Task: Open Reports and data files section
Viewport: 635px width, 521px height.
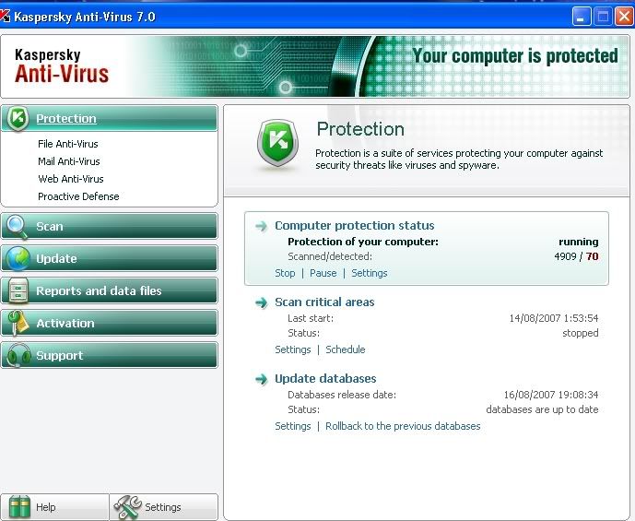Action: pyautogui.click(x=110, y=290)
